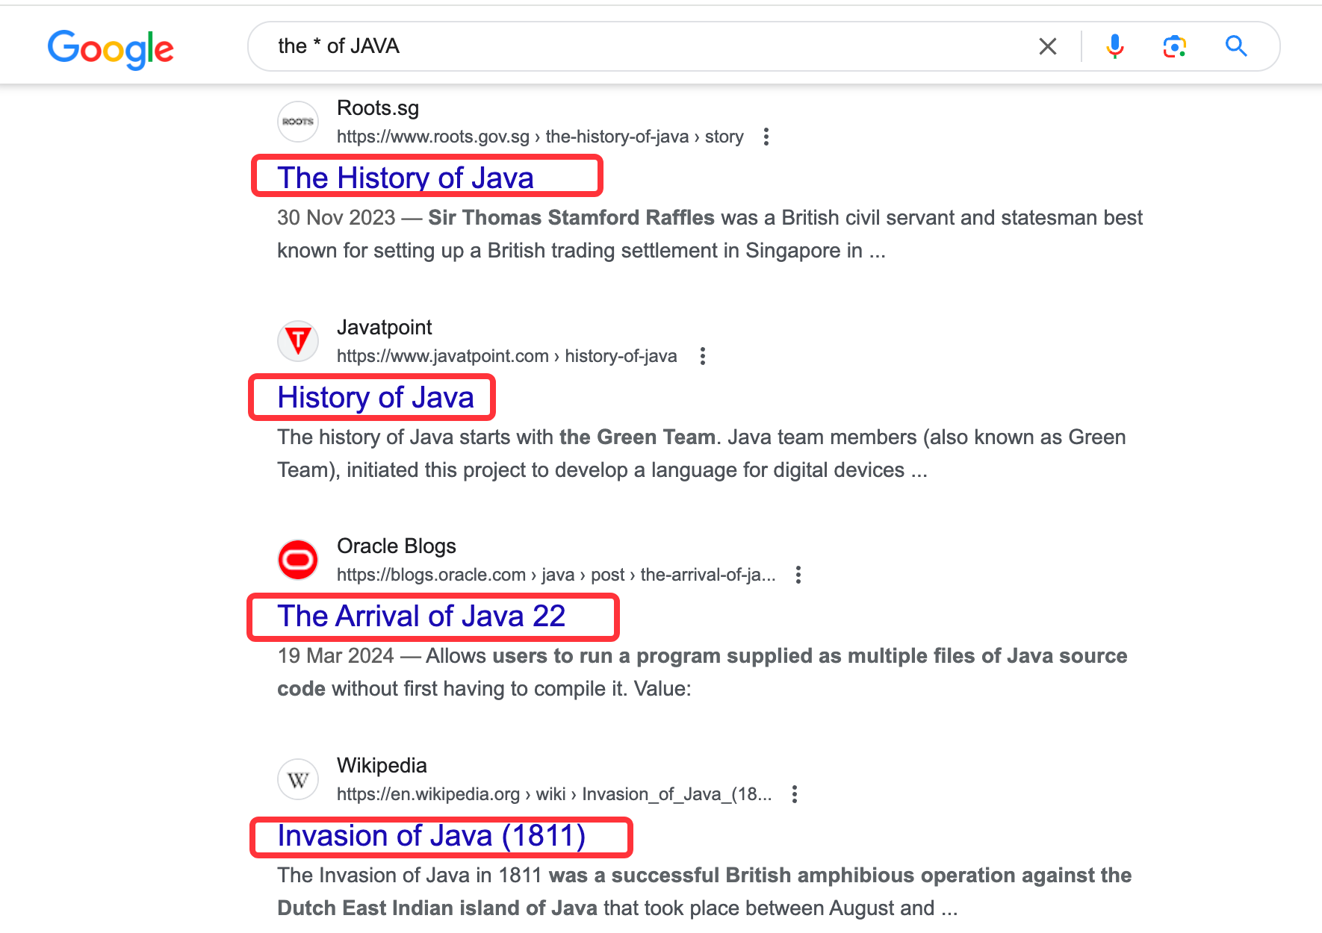Open more options for Oracle Blogs result
The width and height of the screenshot is (1322, 933).
(798, 575)
